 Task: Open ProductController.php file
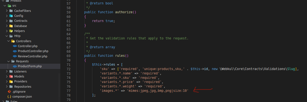click(x=33, y=51)
